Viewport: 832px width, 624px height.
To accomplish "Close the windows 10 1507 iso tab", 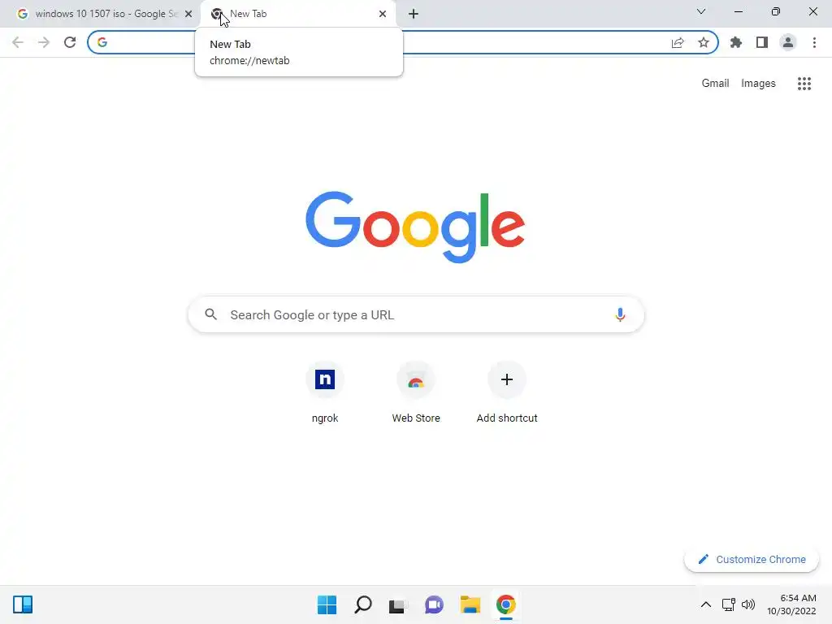I will 188,14.
